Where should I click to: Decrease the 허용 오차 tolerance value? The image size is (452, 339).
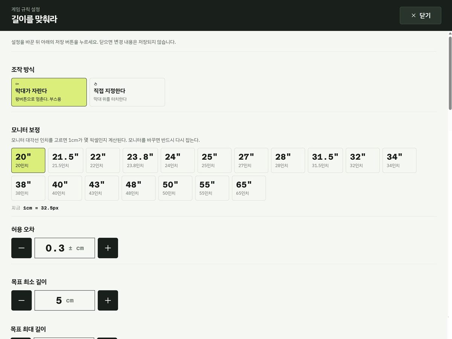point(21,248)
